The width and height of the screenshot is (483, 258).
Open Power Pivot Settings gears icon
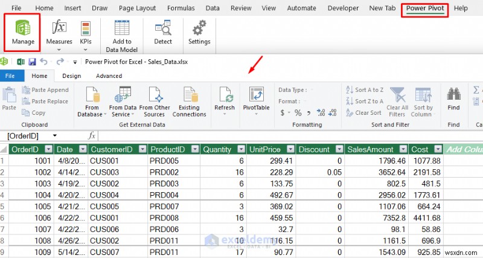click(x=199, y=28)
